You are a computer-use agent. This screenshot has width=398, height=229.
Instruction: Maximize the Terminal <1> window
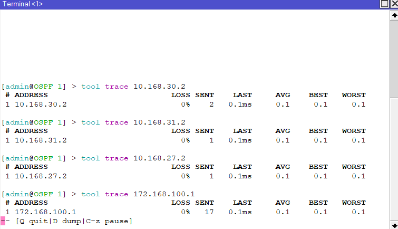[384, 4]
